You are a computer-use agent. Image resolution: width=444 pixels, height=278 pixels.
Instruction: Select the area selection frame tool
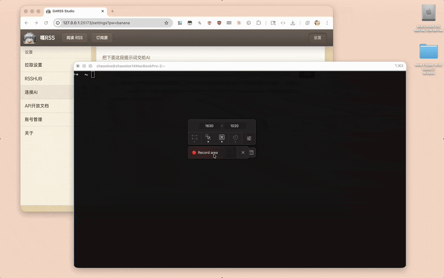195,138
